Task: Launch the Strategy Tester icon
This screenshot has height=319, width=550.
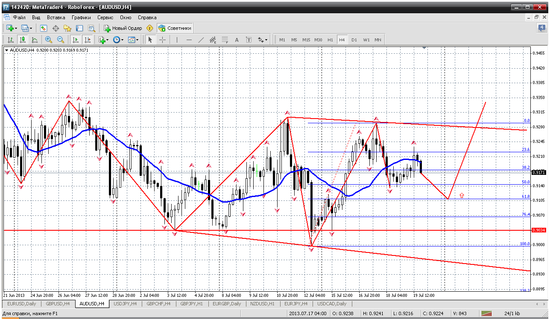Action: [x=91, y=28]
